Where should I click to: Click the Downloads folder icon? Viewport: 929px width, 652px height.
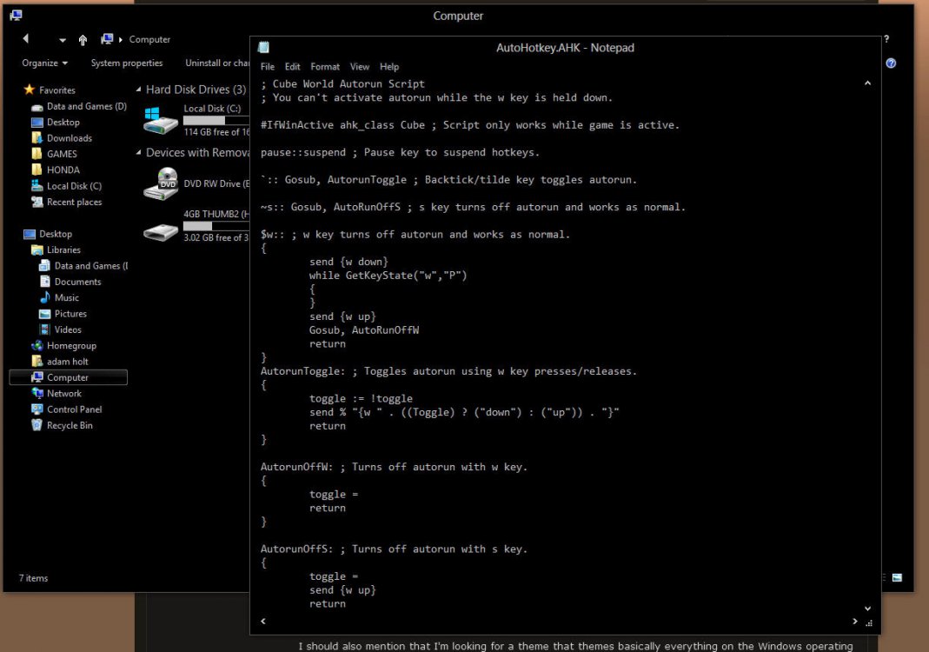click(36, 138)
